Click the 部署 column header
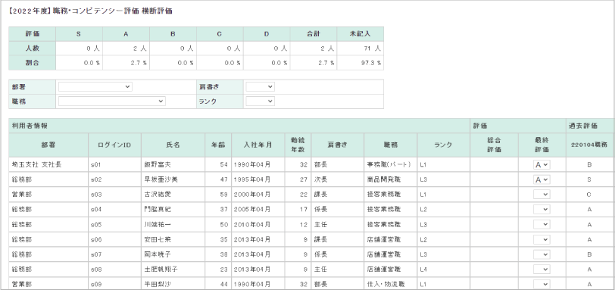 48,145
